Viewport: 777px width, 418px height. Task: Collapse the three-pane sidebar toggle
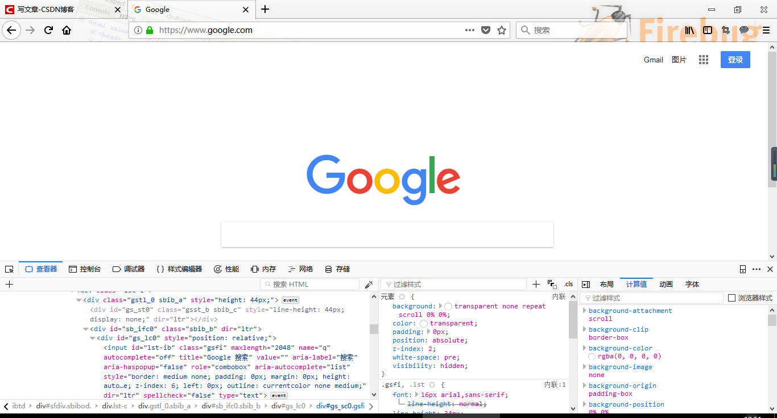pos(586,284)
